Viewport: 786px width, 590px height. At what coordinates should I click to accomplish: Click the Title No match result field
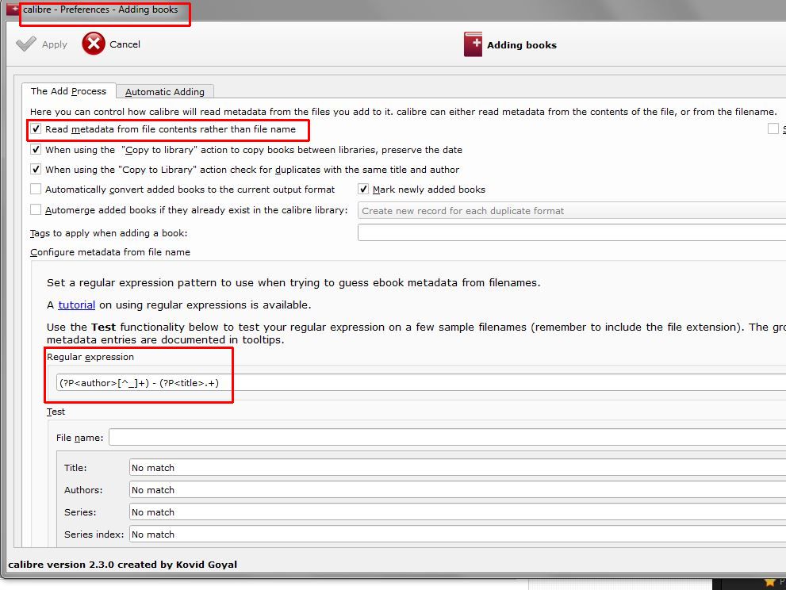458,467
